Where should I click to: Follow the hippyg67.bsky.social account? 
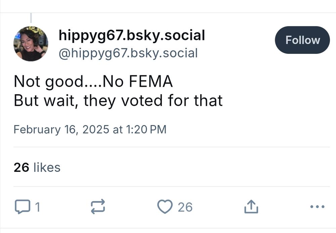pos(302,40)
